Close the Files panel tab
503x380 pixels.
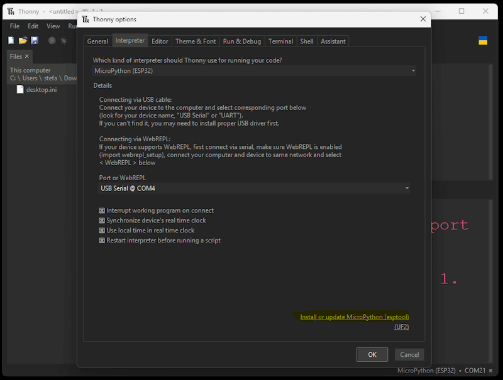point(27,57)
